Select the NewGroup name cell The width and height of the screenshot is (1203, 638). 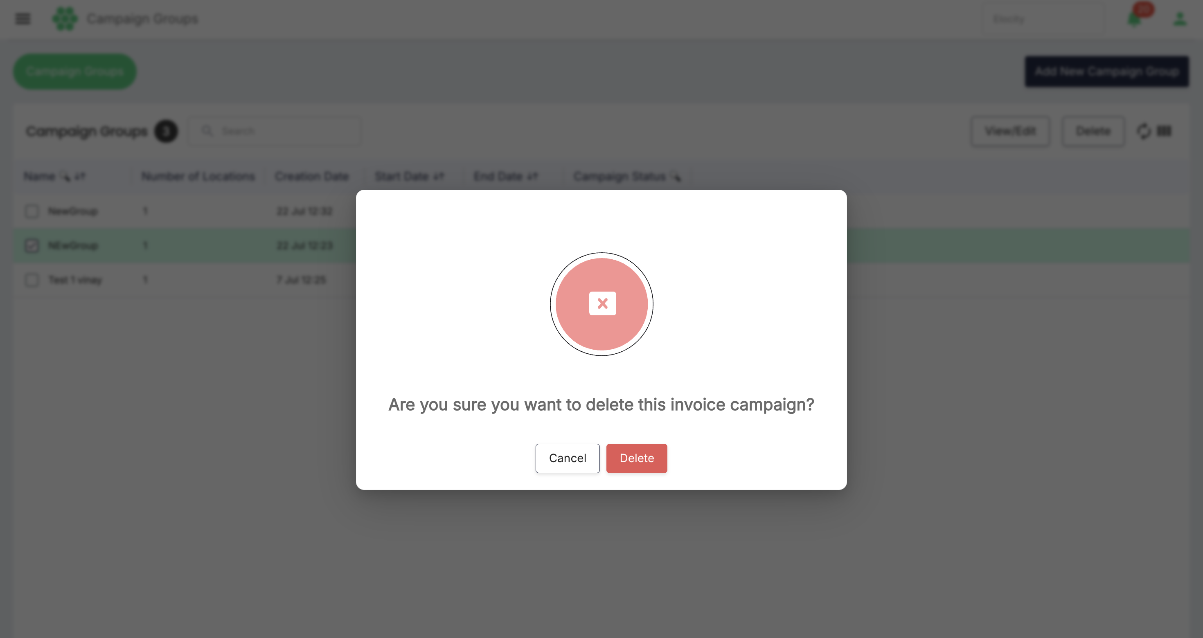73,211
